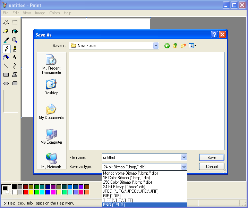Expand the Save in folder dropdown
248x208 pixels.
pos(156,46)
